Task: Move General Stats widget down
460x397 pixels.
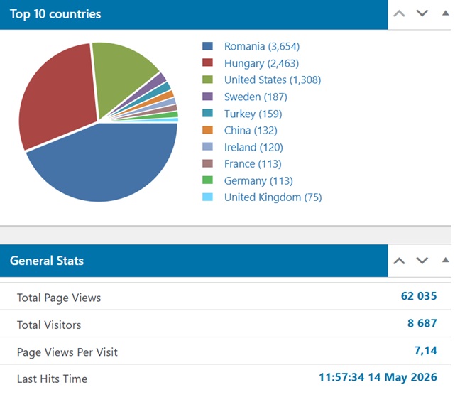Action: click(422, 261)
